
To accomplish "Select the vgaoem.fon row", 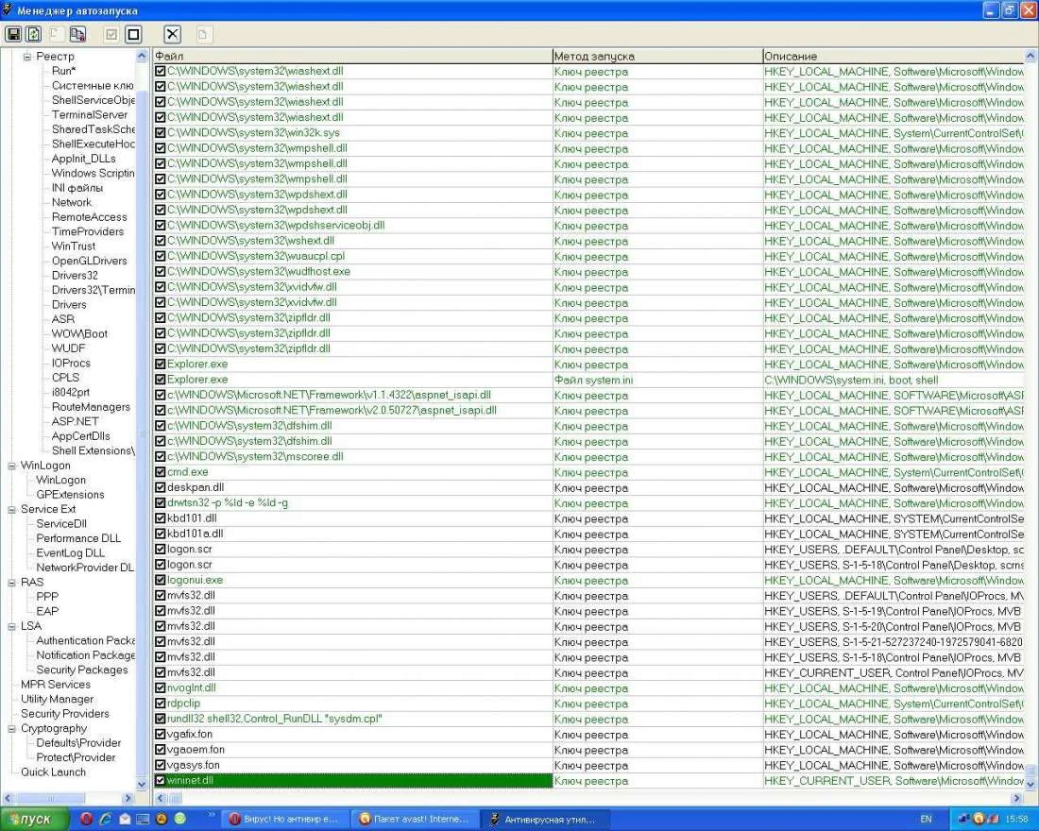I will 589,750.
